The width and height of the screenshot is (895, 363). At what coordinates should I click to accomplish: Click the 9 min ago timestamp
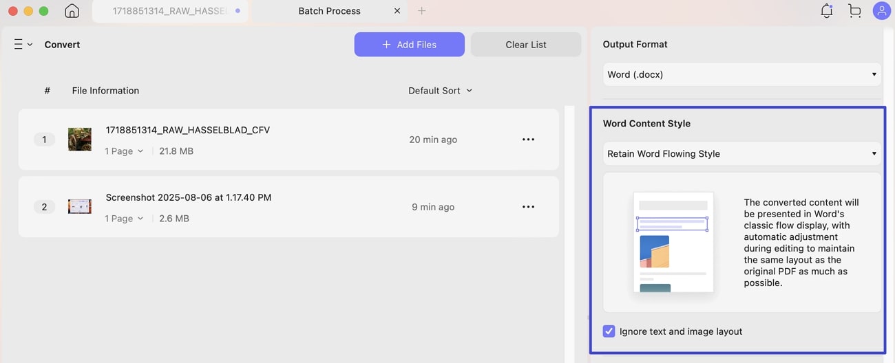(x=433, y=207)
